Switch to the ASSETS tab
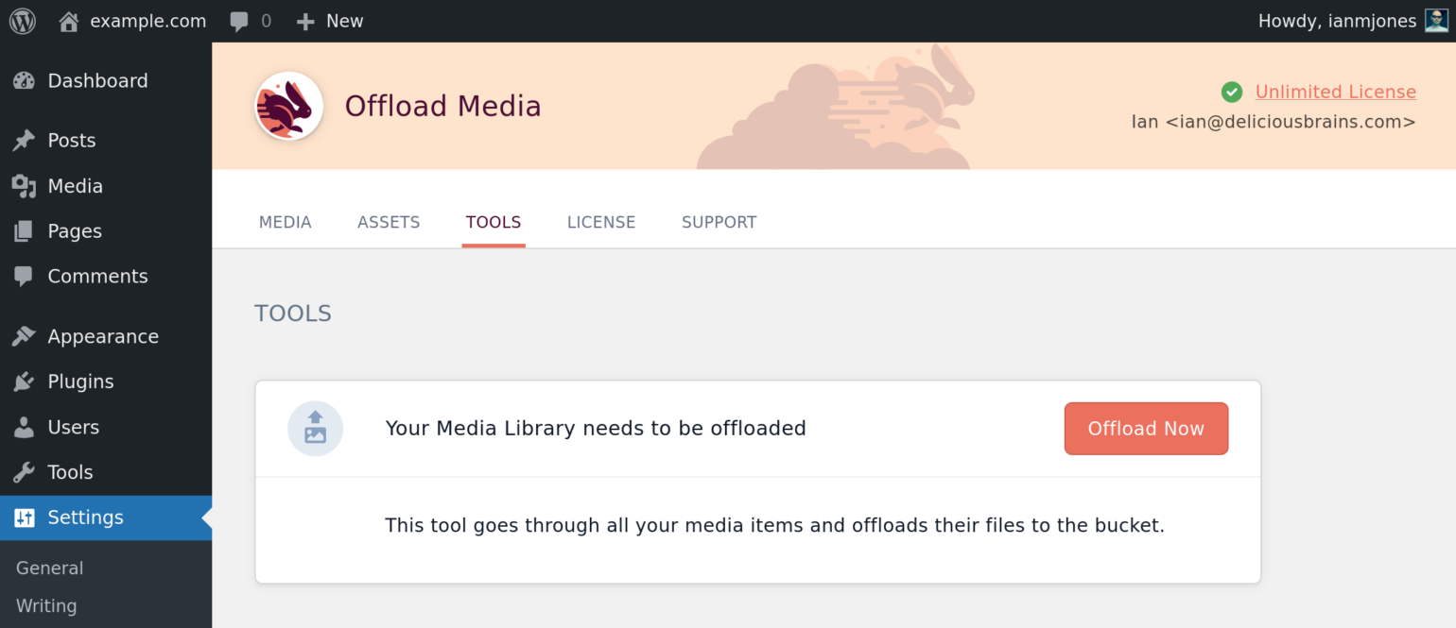Viewport: 1456px width, 628px height. point(389,223)
